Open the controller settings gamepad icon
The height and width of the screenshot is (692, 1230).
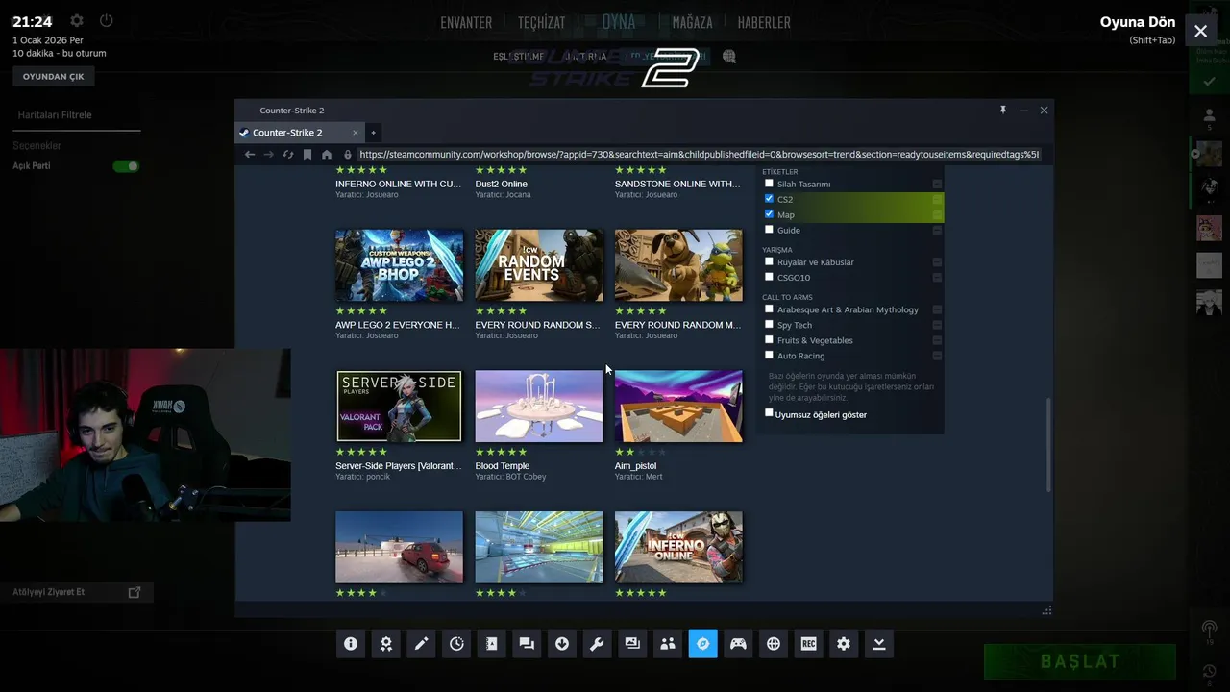tap(738, 644)
